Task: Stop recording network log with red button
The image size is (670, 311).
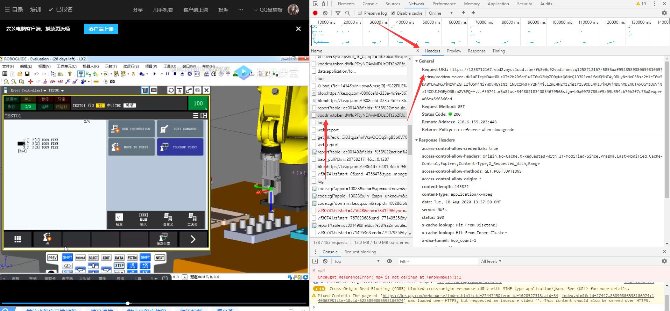Action: click(x=315, y=13)
